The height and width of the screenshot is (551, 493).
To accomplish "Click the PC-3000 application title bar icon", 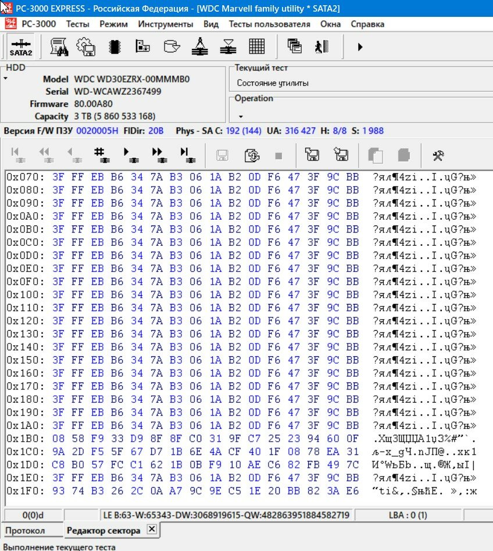I will pos(6,8).
